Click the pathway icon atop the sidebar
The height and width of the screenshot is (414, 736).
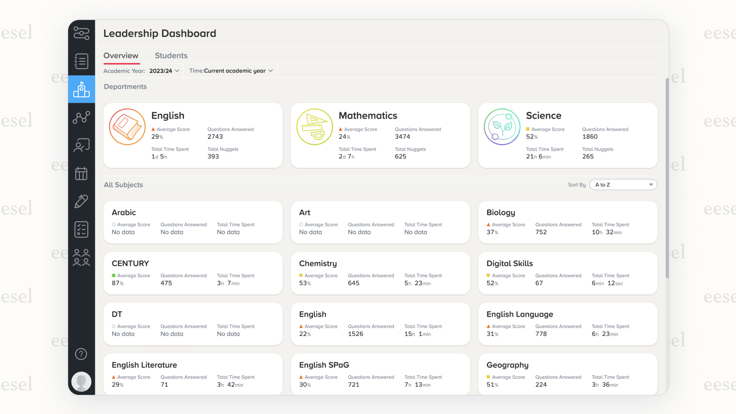tap(81, 33)
